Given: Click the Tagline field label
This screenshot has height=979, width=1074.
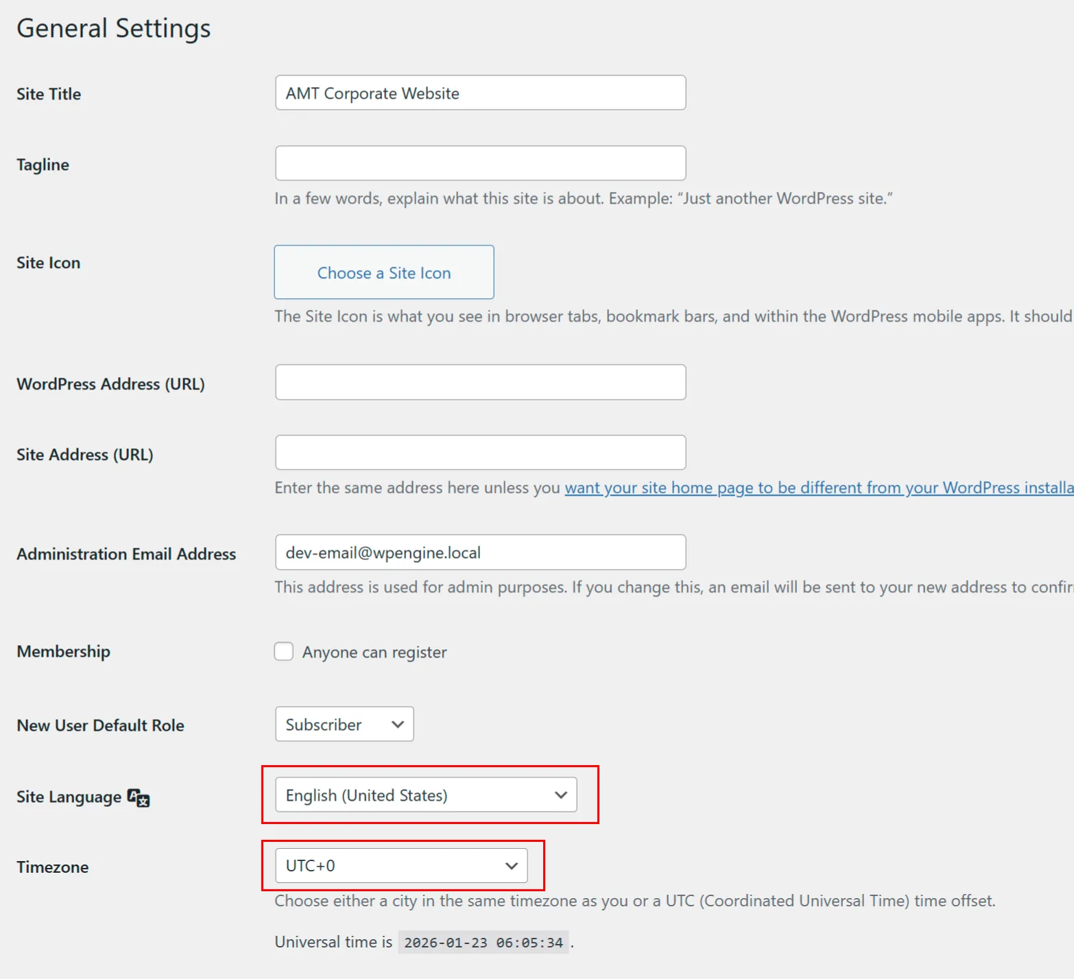Looking at the screenshot, I should pos(43,165).
